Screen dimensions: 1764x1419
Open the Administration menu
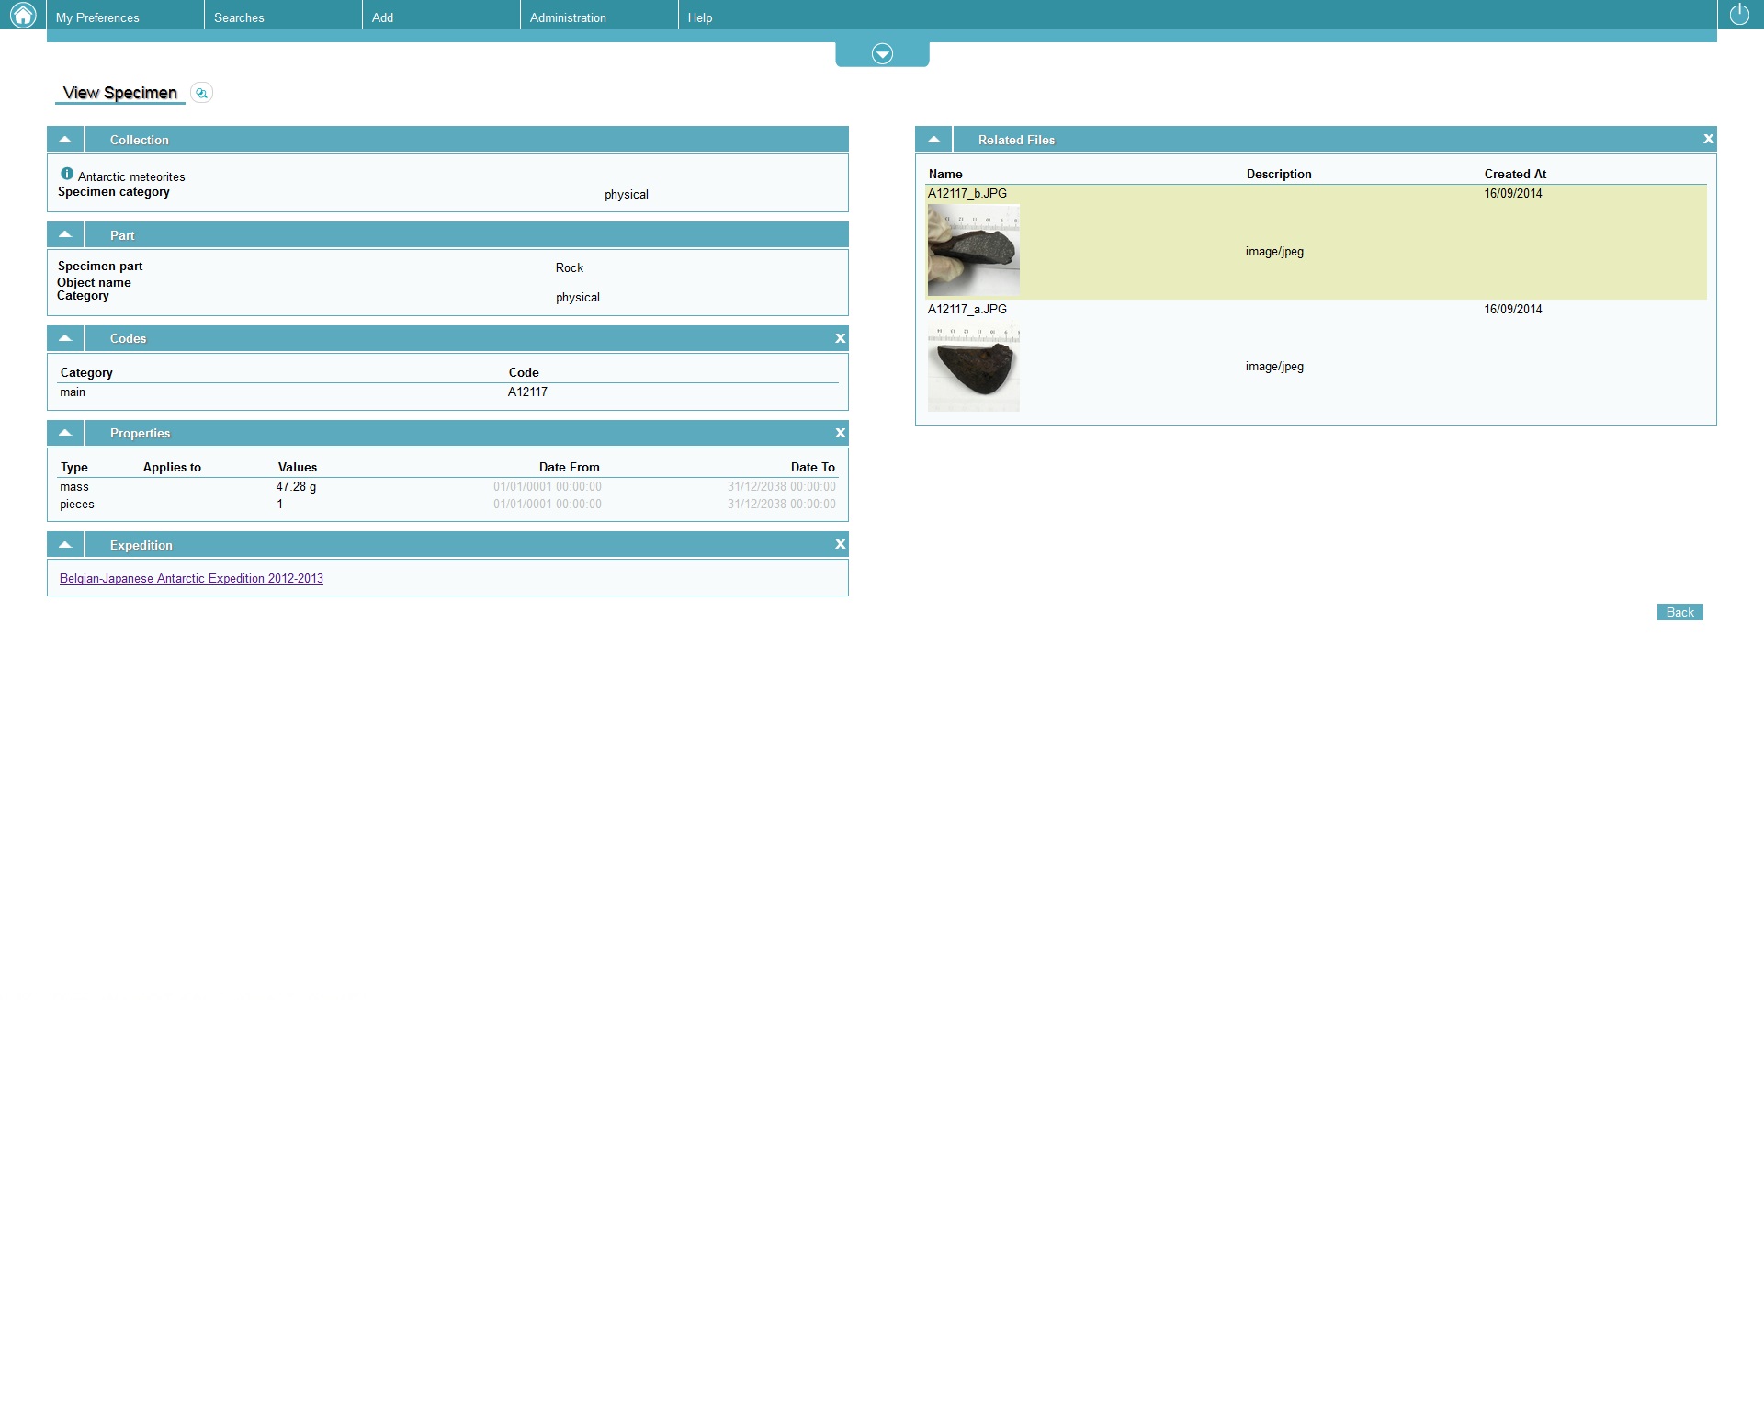[x=568, y=17]
